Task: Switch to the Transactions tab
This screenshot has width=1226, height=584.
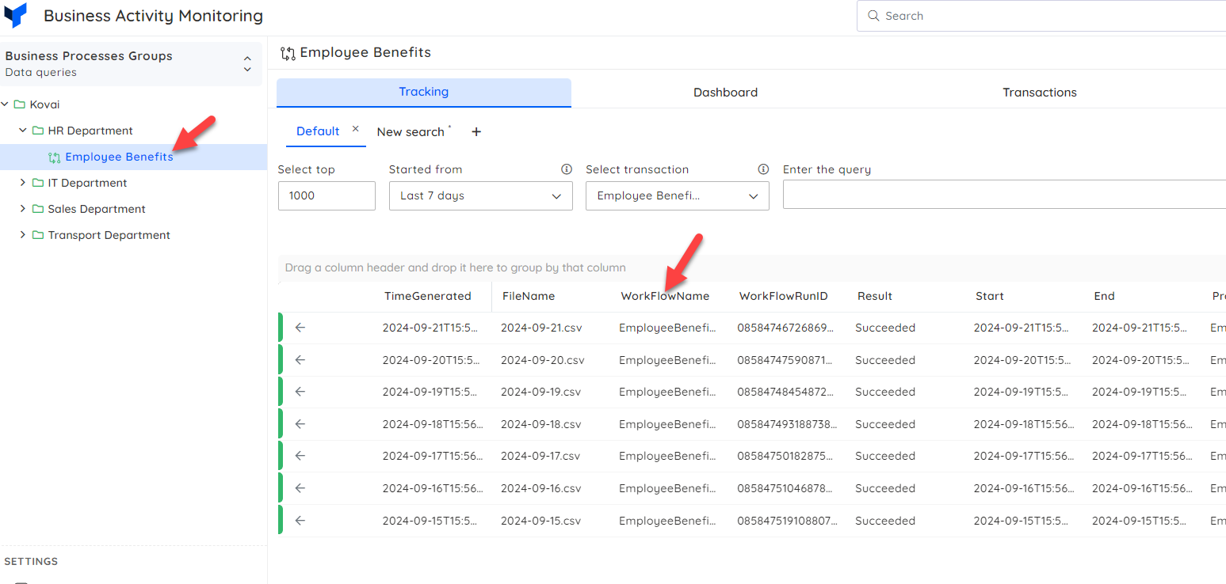Action: [1039, 93]
